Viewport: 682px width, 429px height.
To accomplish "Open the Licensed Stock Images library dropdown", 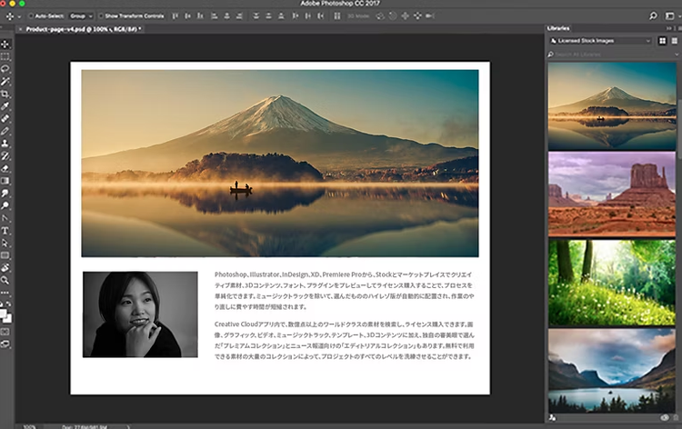I will pos(600,41).
